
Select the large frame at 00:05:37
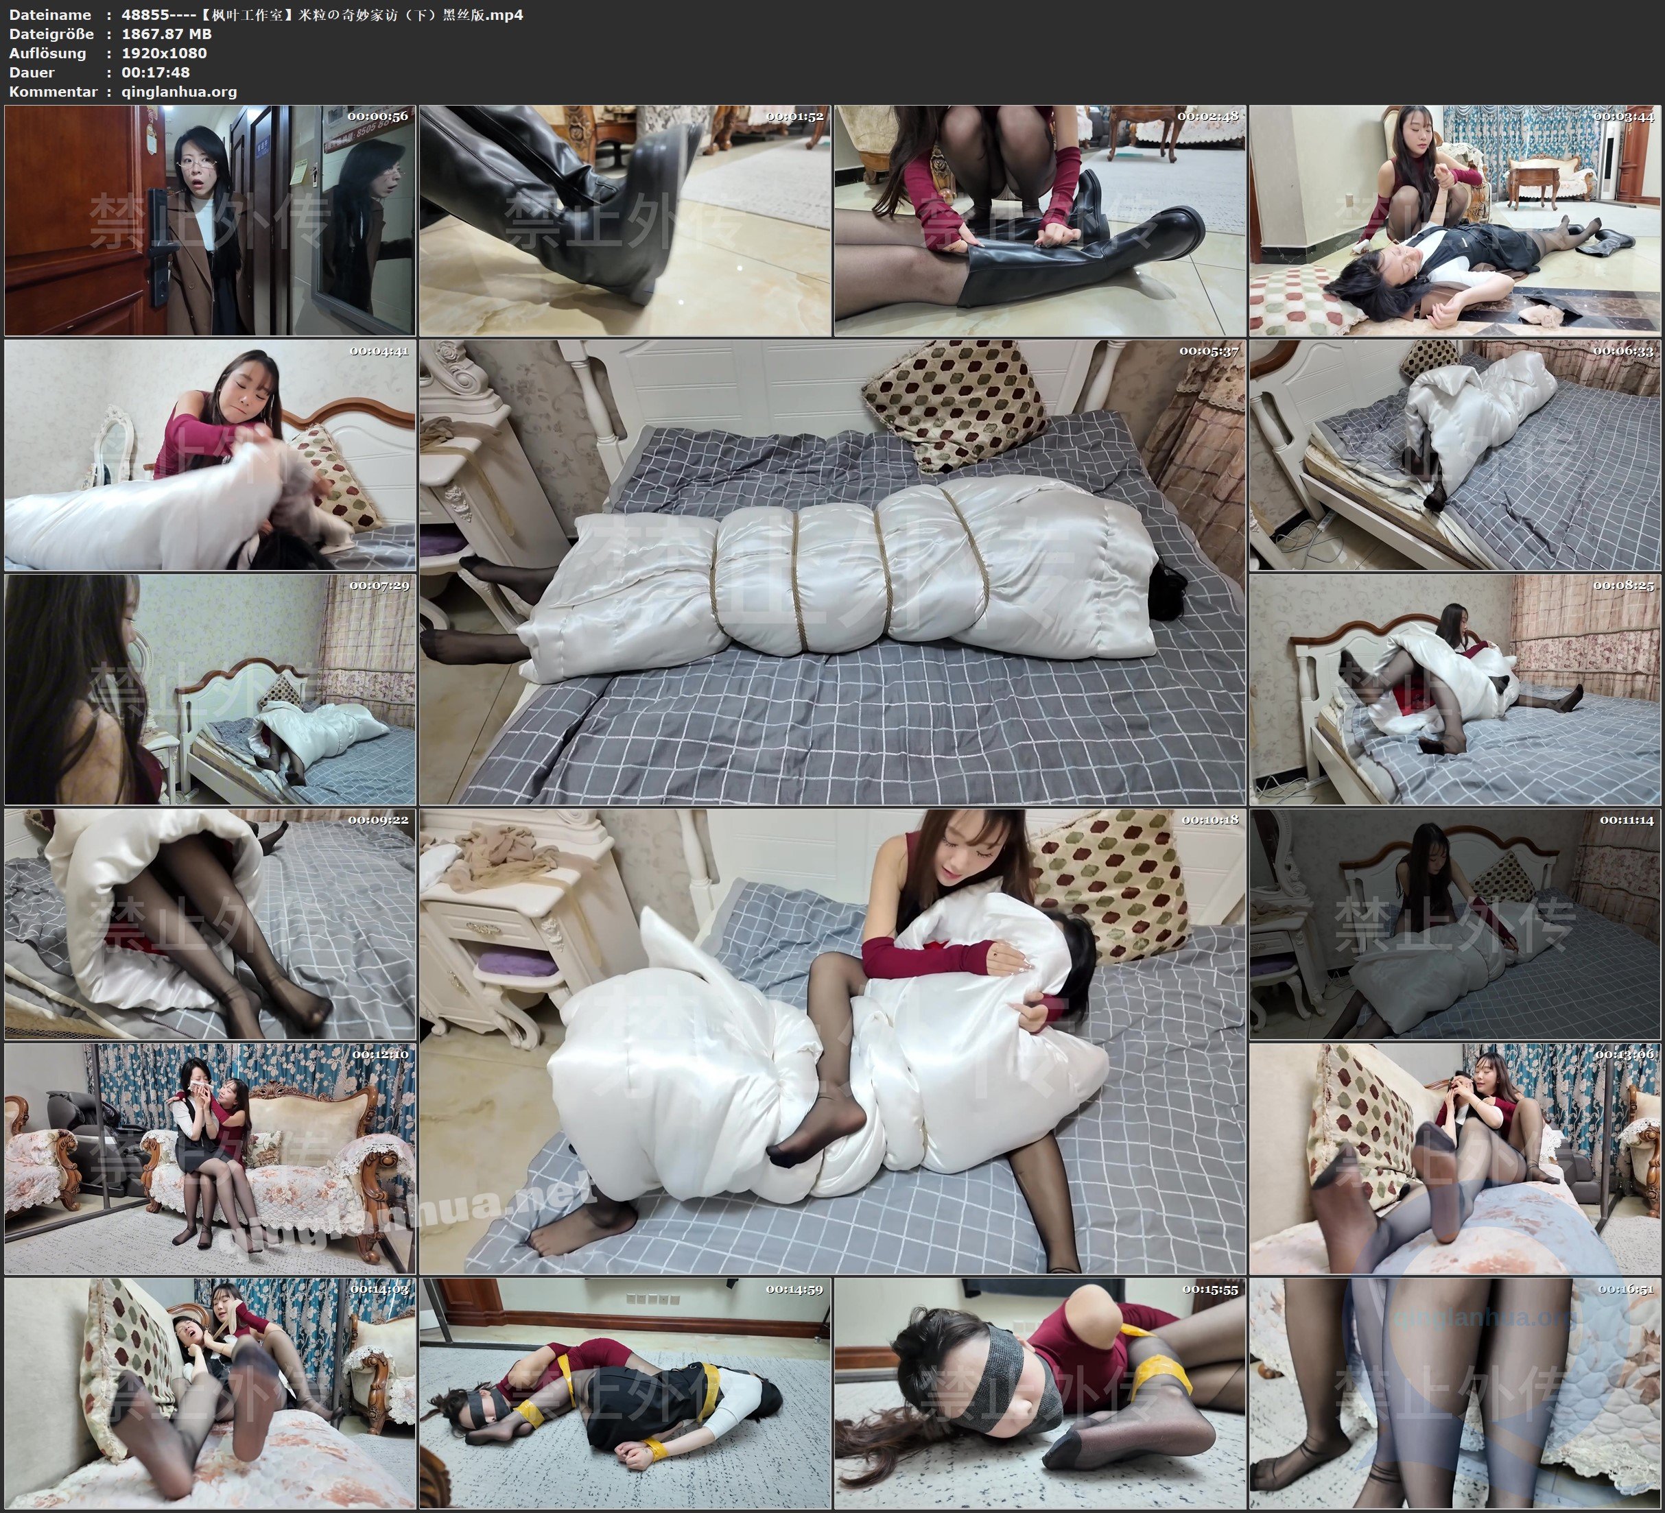[x=833, y=571]
